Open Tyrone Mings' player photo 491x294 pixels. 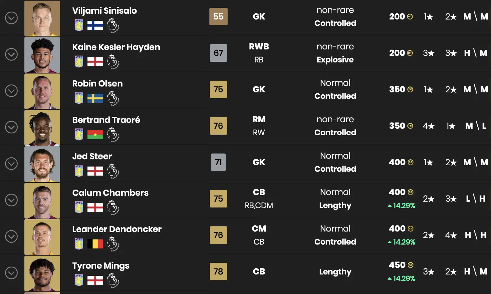click(x=42, y=274)
